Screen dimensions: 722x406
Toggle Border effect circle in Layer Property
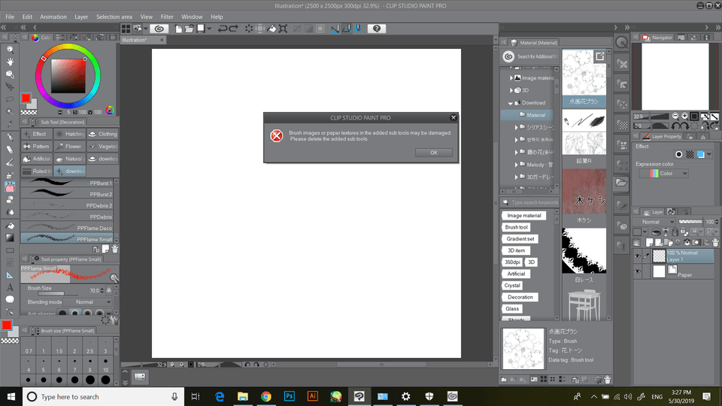pos(678,155)
